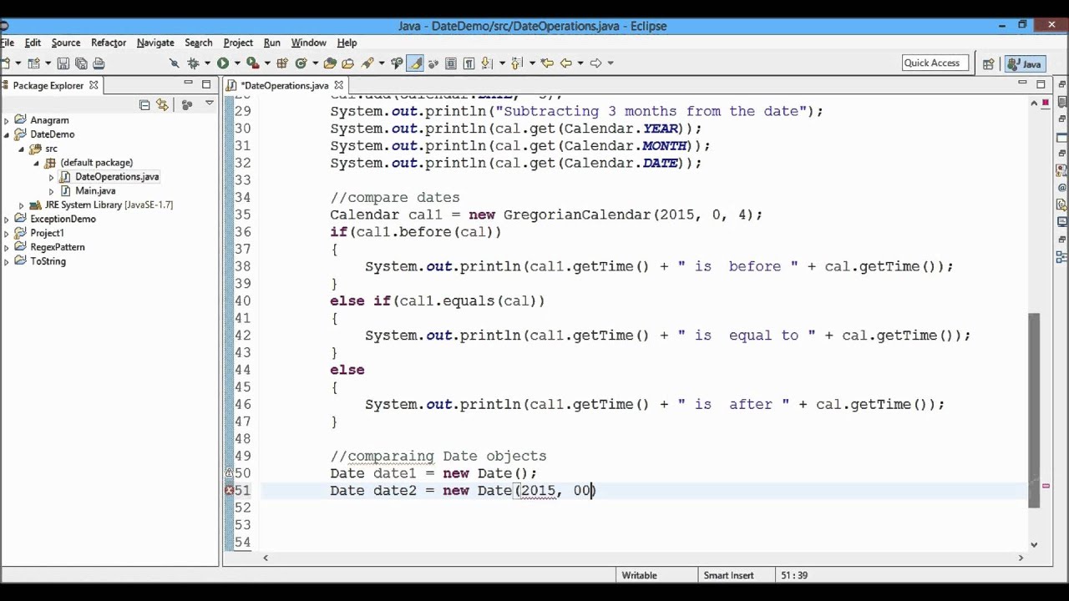Open the Refactor menu
This screenshot has width=1069, height=601.
(109, 43)
